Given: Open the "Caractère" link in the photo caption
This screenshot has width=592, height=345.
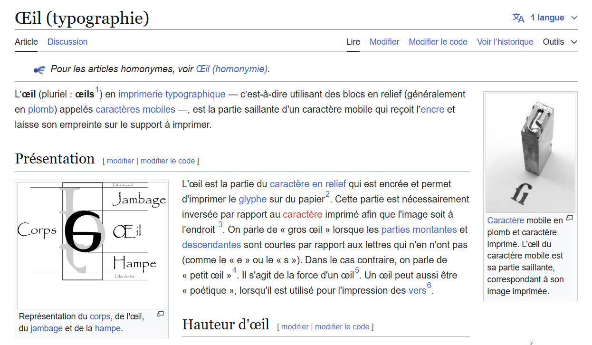Looking at the screenshot, I should click(x=506, y=220).
